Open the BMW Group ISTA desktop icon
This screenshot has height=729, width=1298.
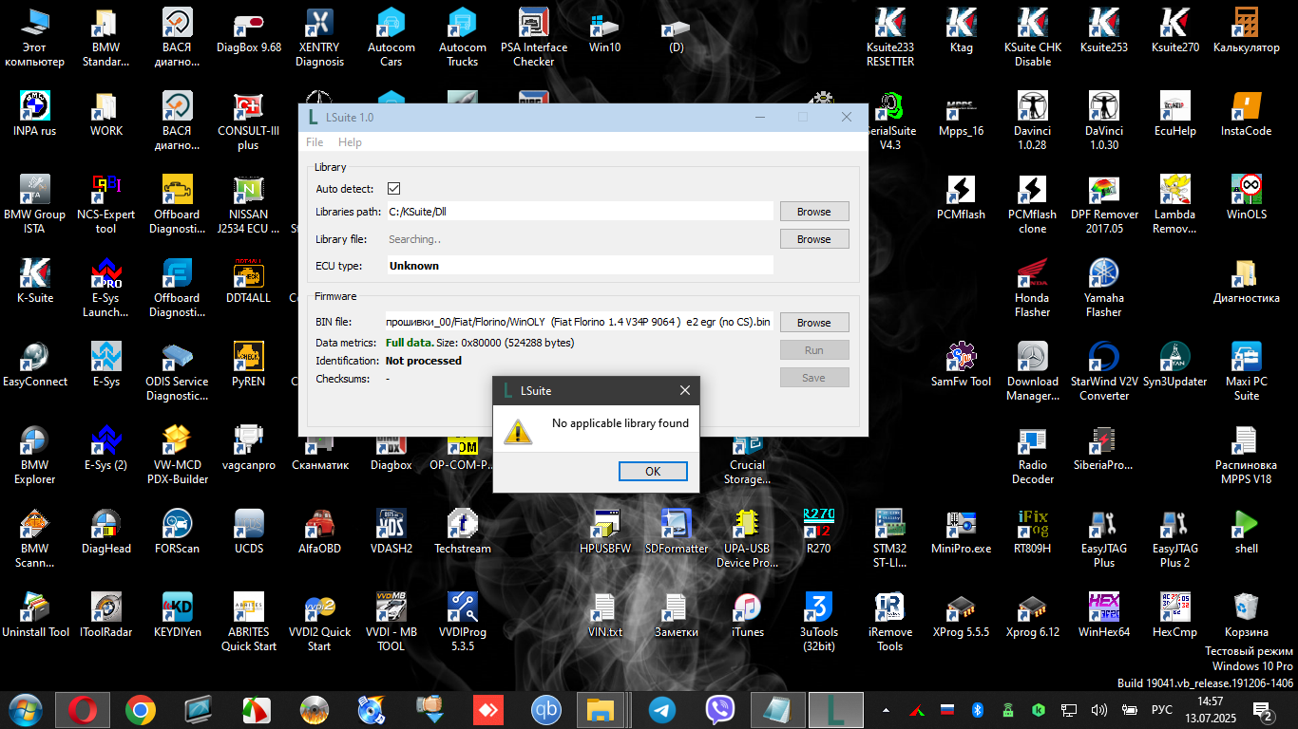pyautogui.click(x=35, y=205)
